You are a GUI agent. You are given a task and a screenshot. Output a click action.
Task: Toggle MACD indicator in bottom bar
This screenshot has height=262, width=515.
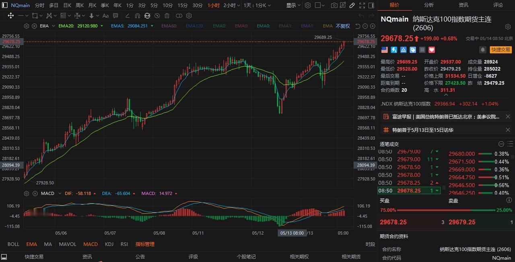coord(91,244)
